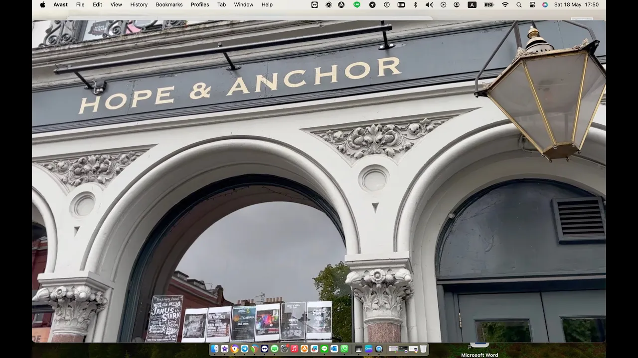
Task: Open Messages from the Dock
Action: [275, 349]
